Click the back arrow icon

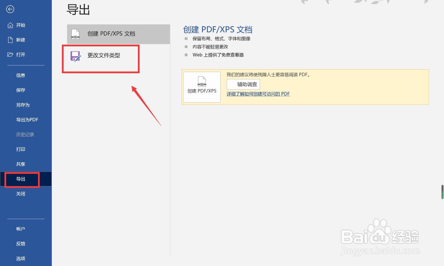pyautogui.click(x=10, y=9)
